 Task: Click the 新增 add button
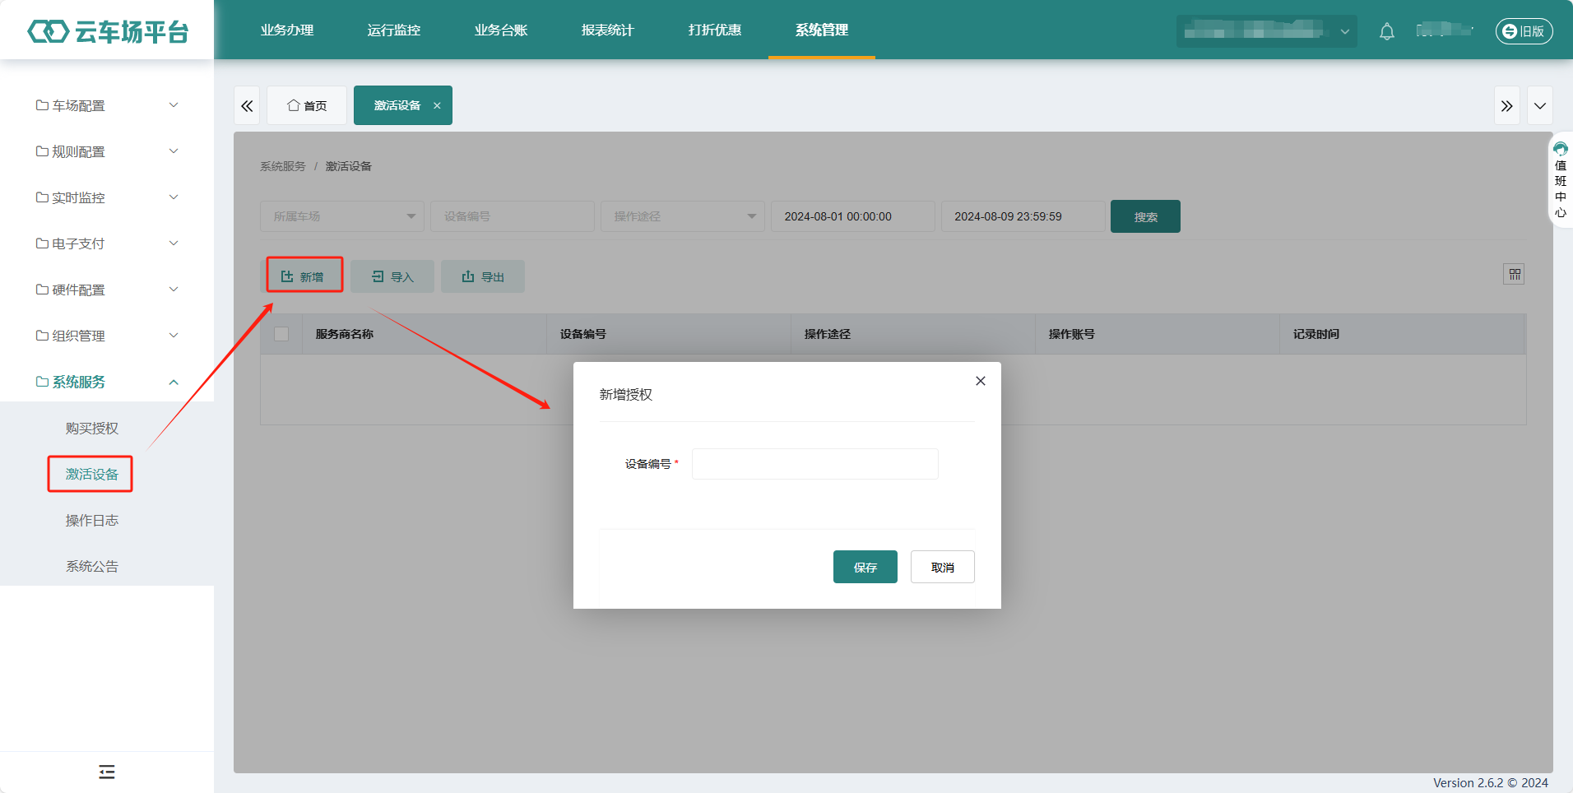point(303,276)
